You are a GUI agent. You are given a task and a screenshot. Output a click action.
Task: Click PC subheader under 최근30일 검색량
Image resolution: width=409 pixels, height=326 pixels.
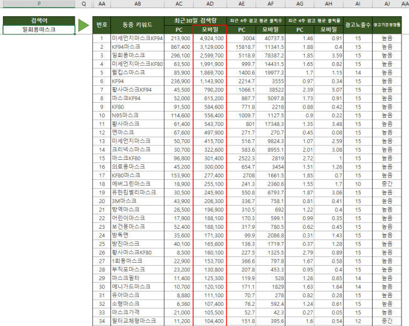179,29
